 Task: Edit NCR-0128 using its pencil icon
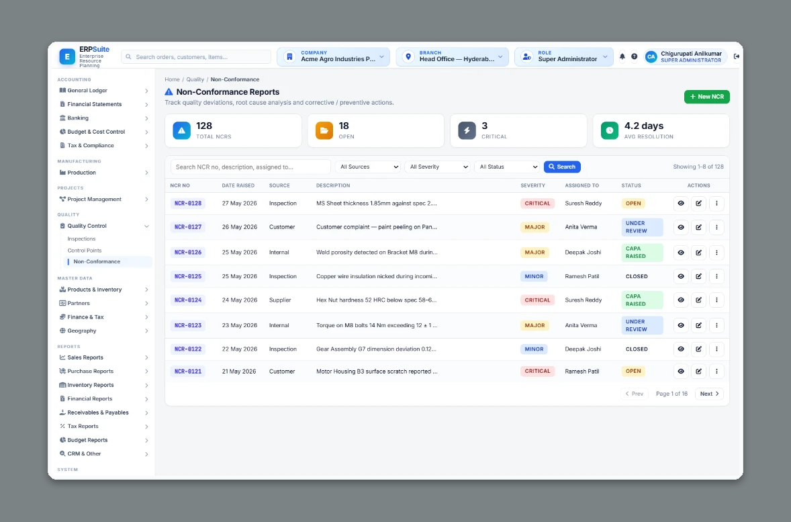699,204
